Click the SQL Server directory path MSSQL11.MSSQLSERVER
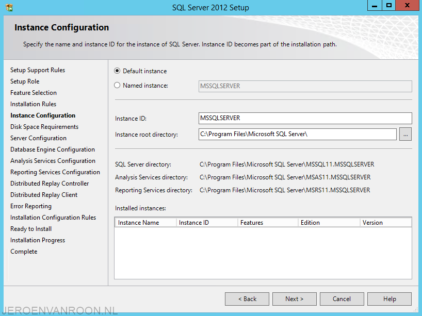The height and width of the screenshot is (316, 422). 287,164
